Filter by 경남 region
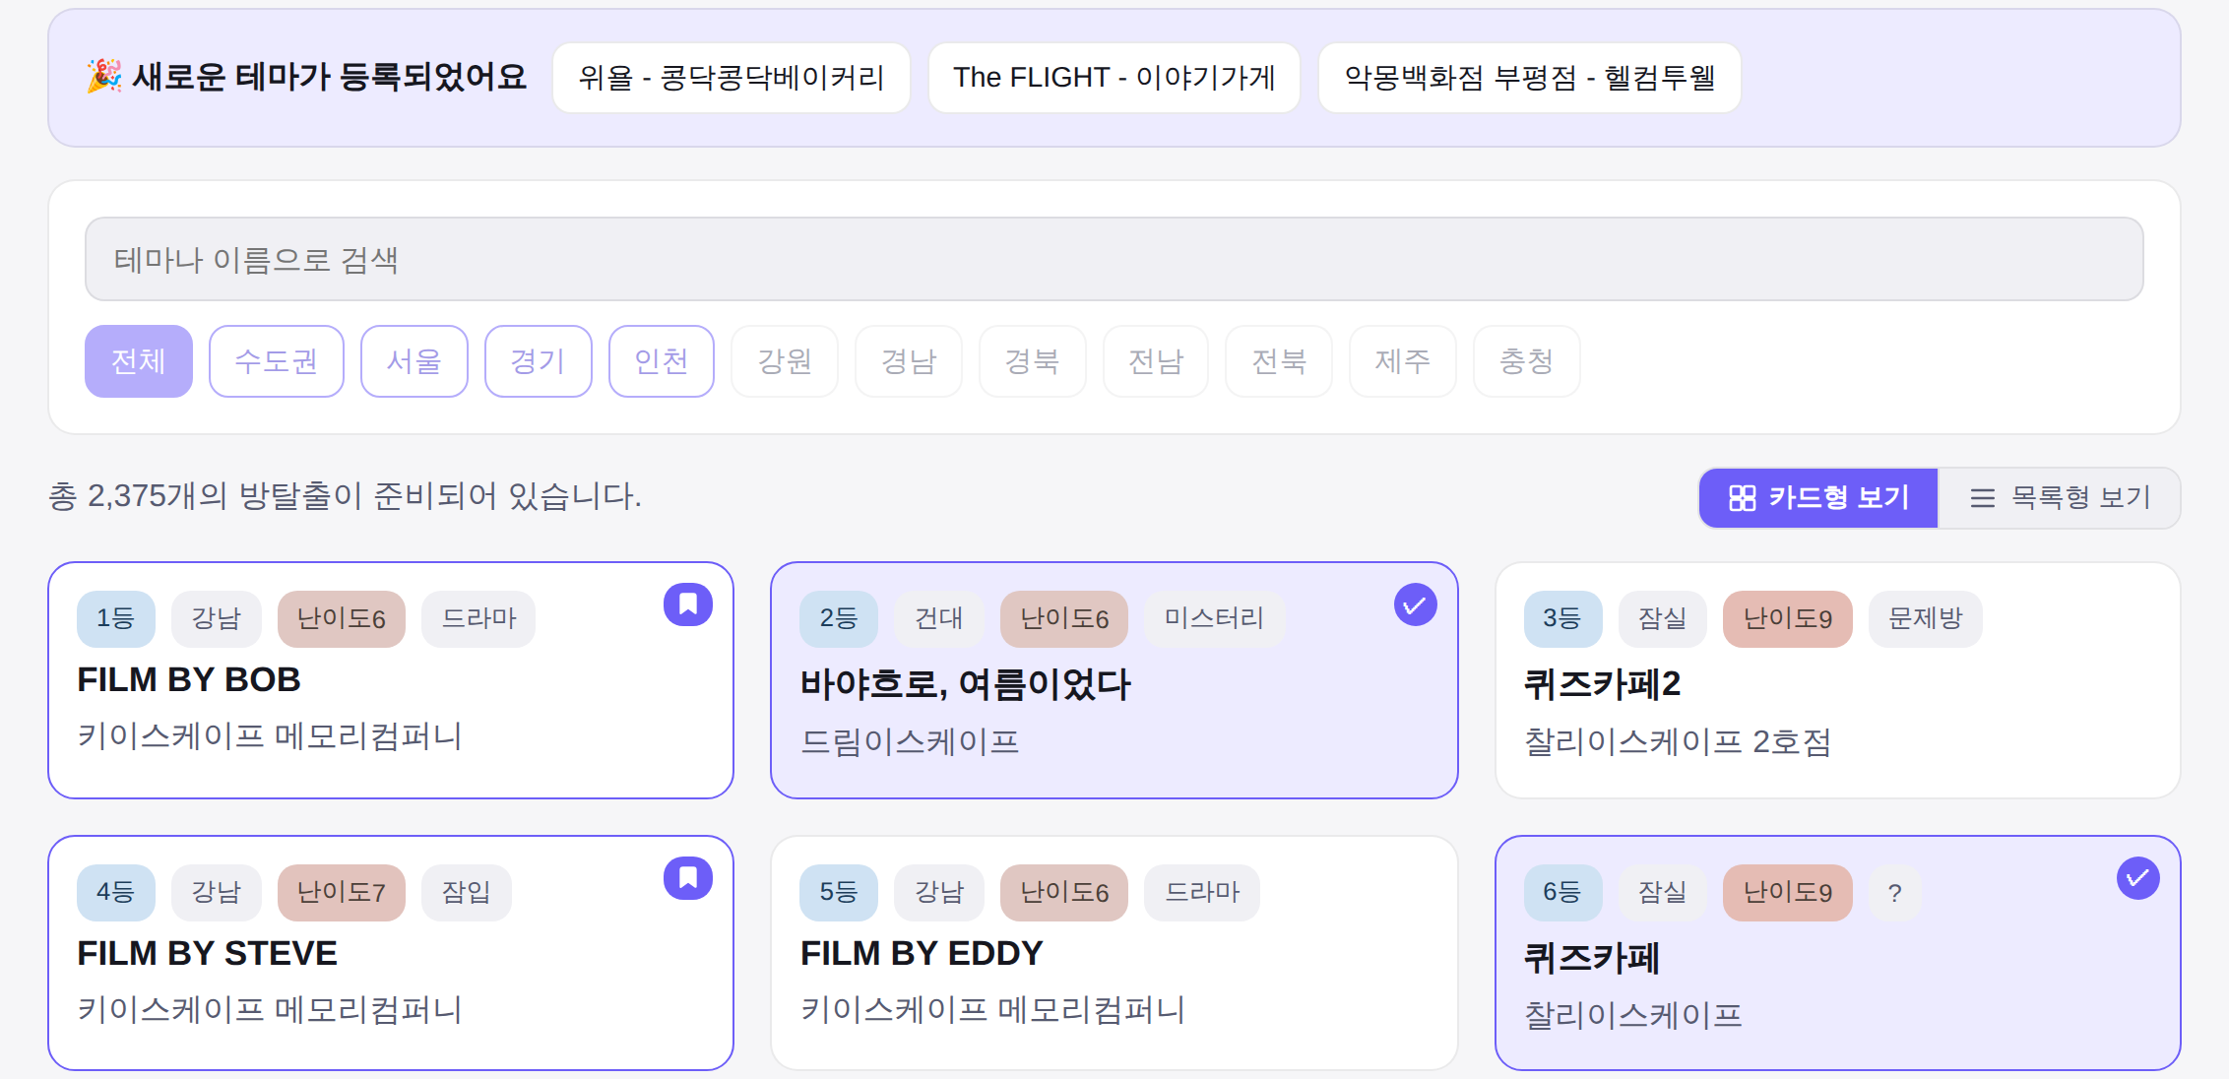The height and width of the screenshot is (1079, 2229). pos(909,361)
